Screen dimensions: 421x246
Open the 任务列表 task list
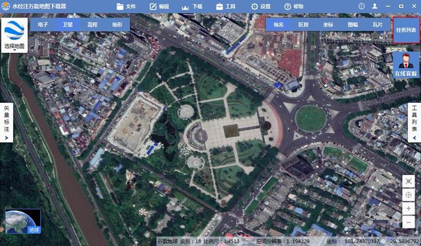(406, 30)
